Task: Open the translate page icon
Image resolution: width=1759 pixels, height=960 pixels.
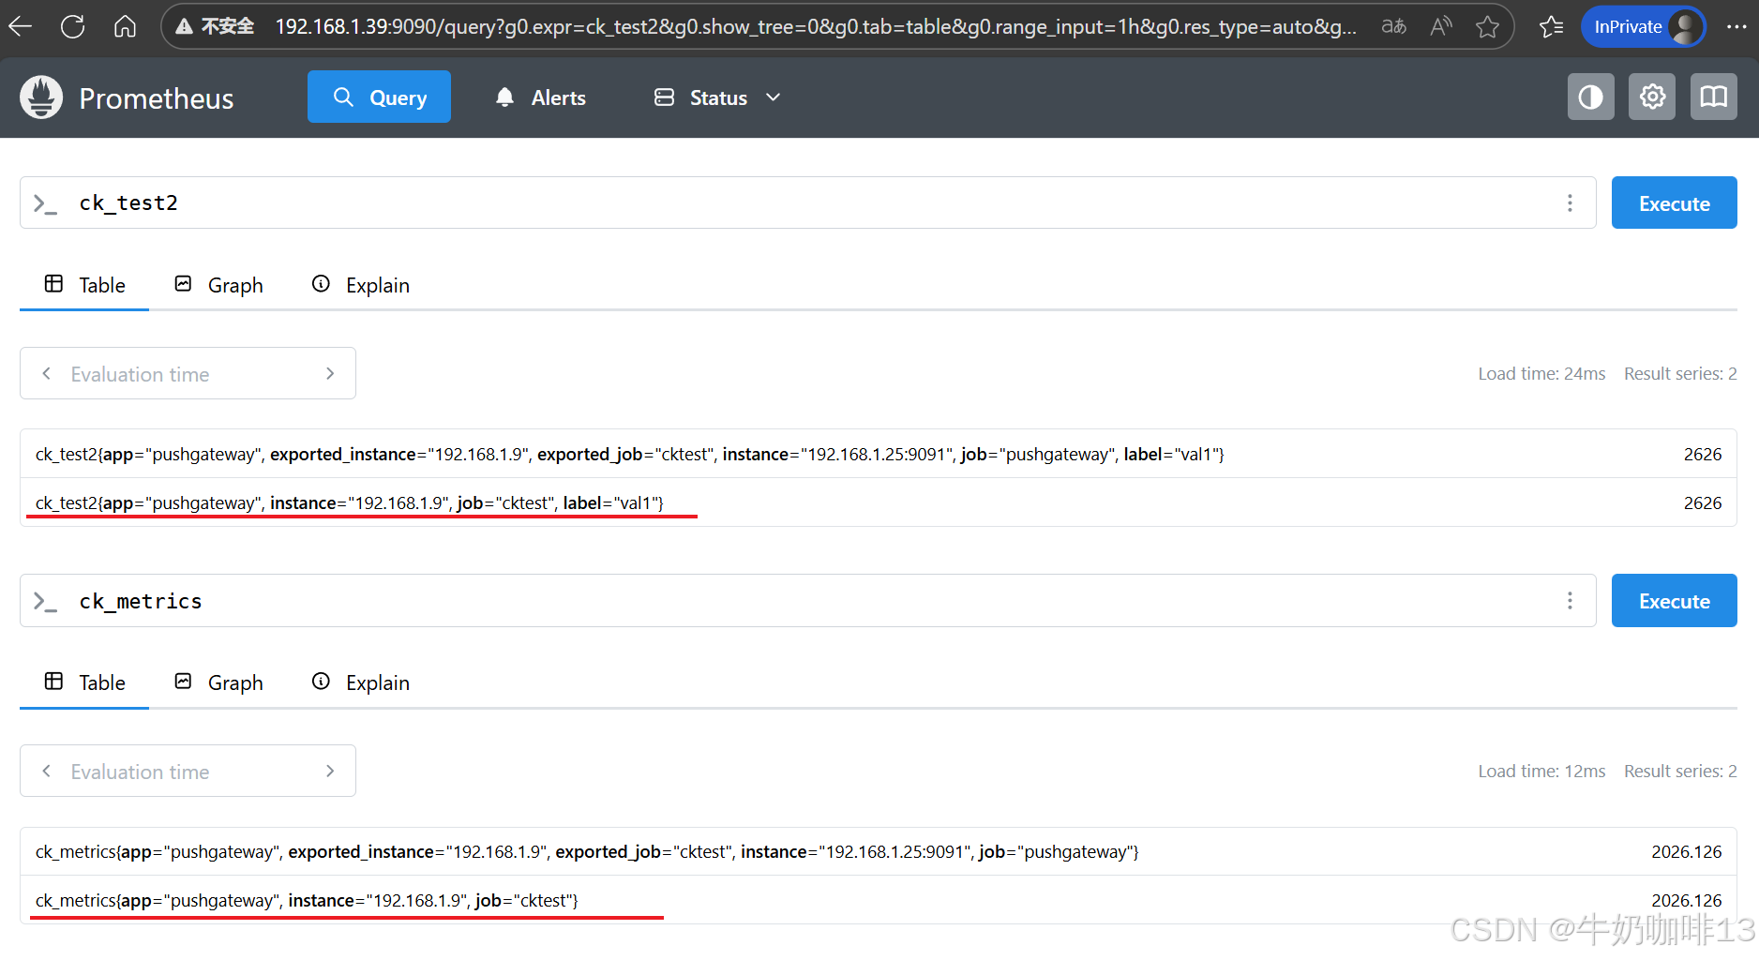Action: tap(1394, 26)
